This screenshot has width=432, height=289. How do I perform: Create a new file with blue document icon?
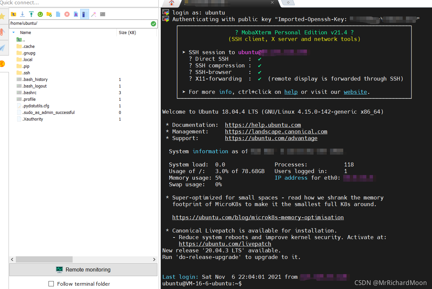[x=58, y=14]
